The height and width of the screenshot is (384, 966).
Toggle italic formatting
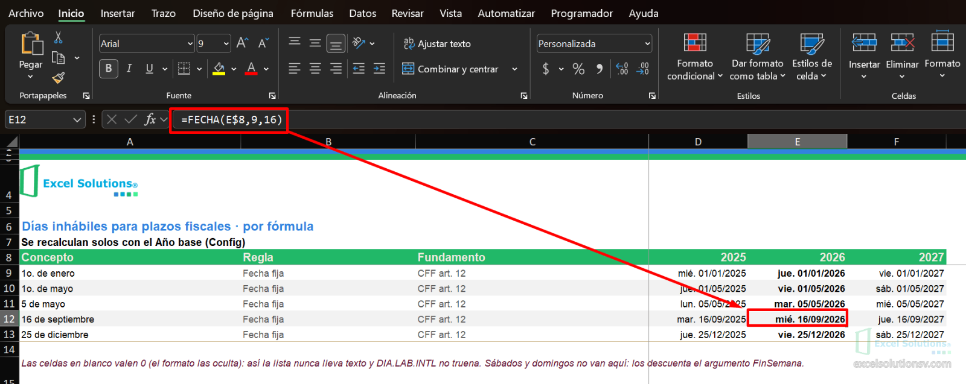pyautogui.click(x=129, y=69)
